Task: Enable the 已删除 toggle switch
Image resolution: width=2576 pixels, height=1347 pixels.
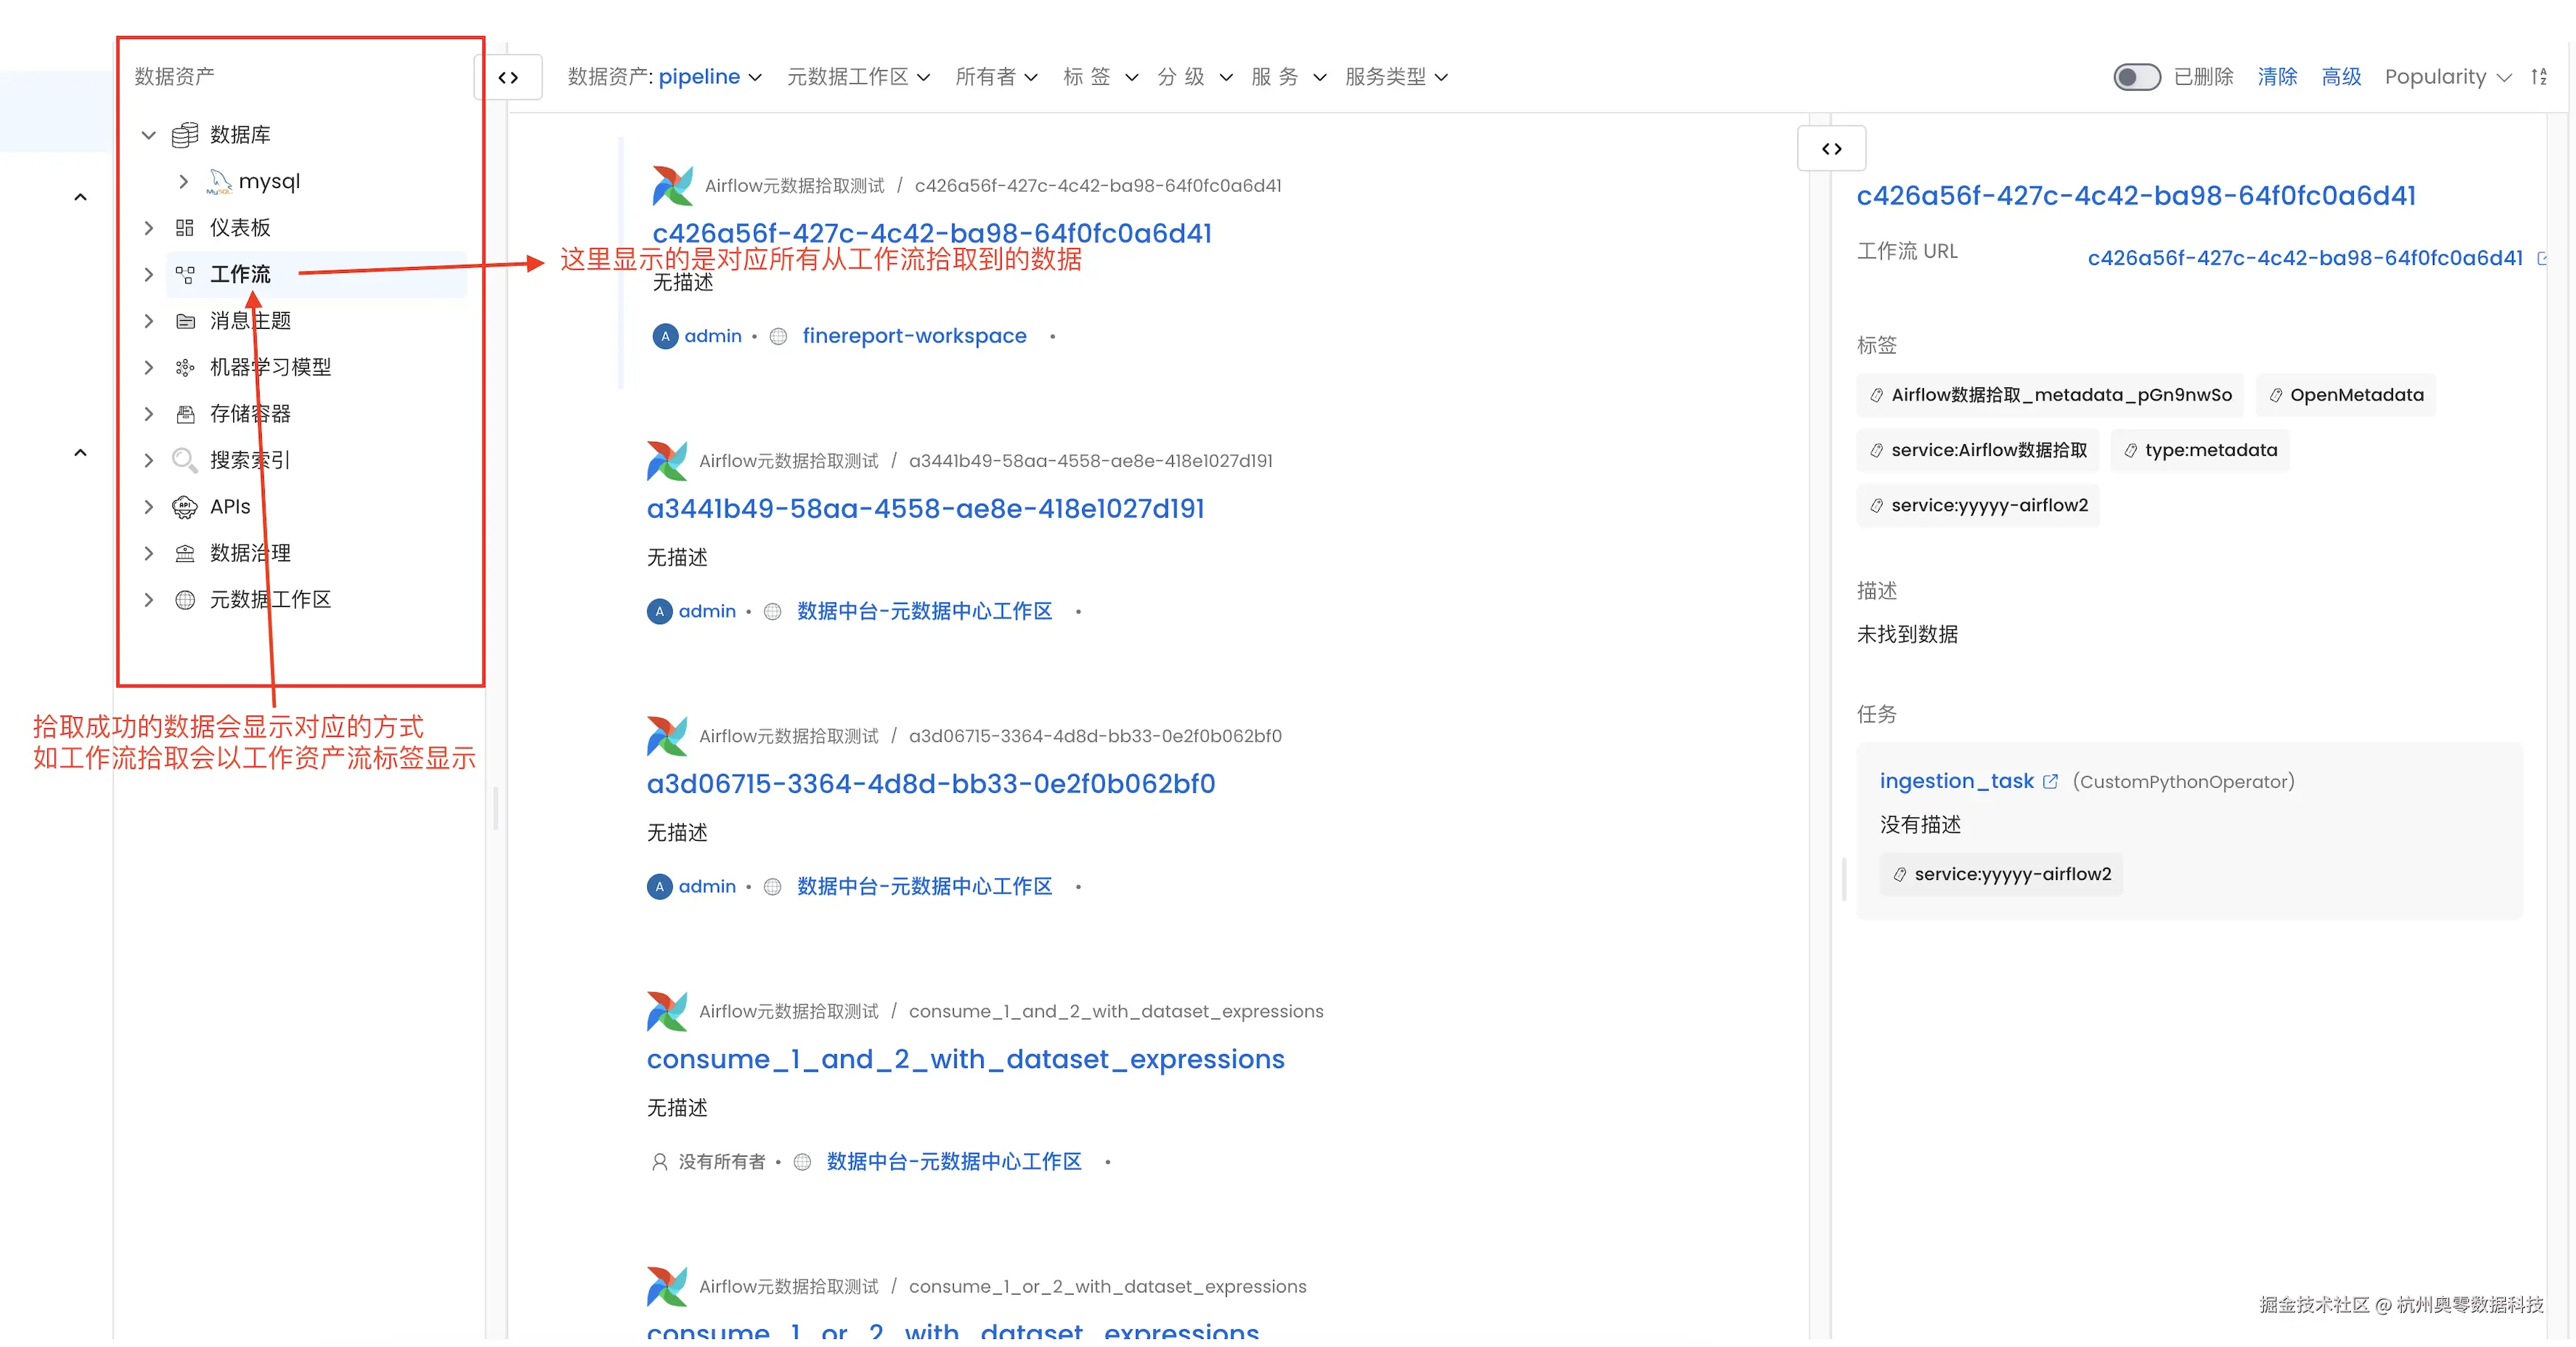Action: click(x=2137, y=76)
